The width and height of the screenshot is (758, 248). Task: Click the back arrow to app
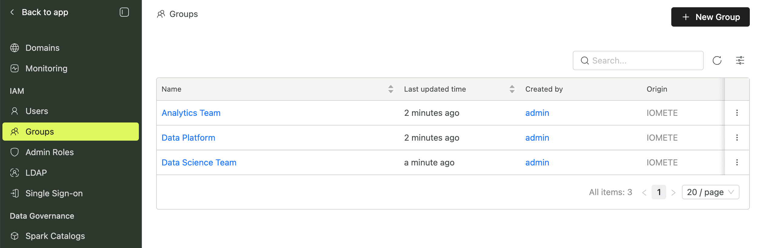pos(12,12)
